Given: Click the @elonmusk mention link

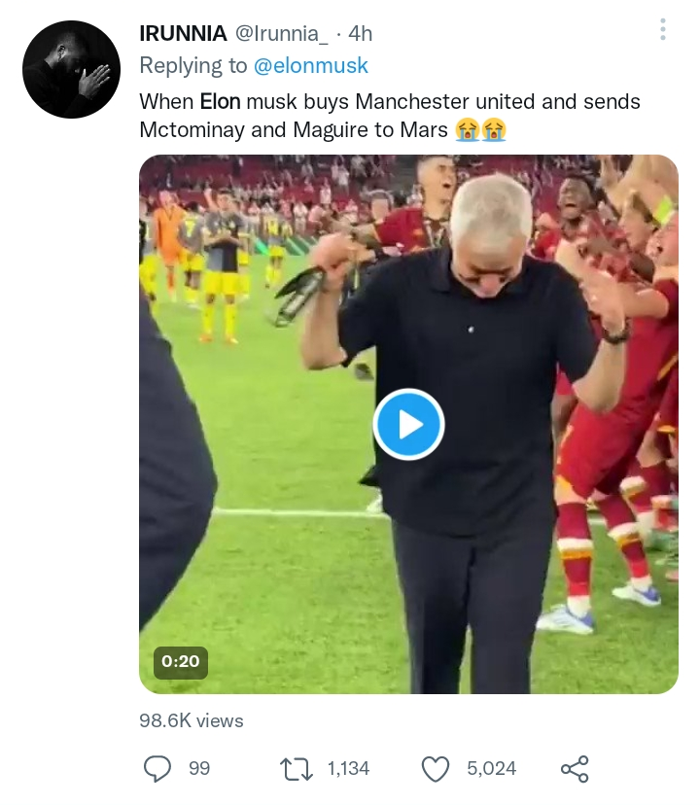Looking at the screenshot, I should point(311,66).
